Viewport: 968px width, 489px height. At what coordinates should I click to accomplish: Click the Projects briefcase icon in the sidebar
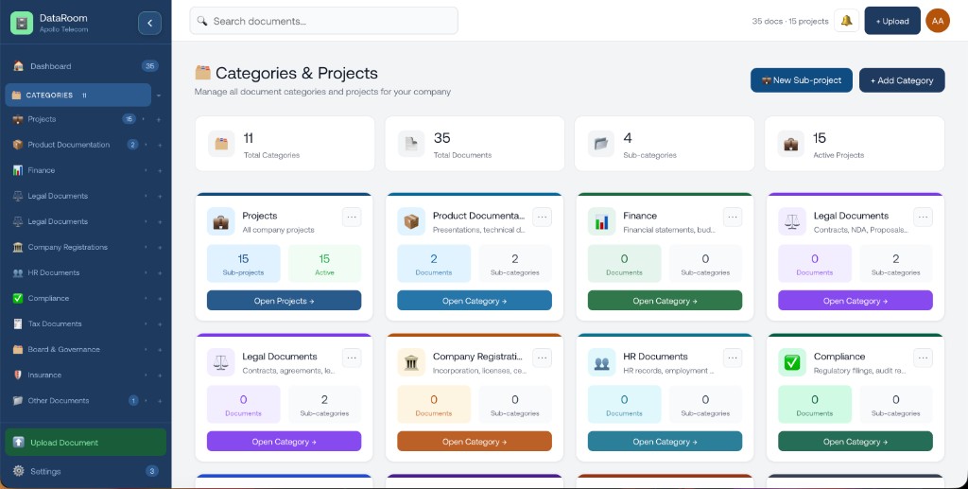pyautogui.click(x=18, y=119)
